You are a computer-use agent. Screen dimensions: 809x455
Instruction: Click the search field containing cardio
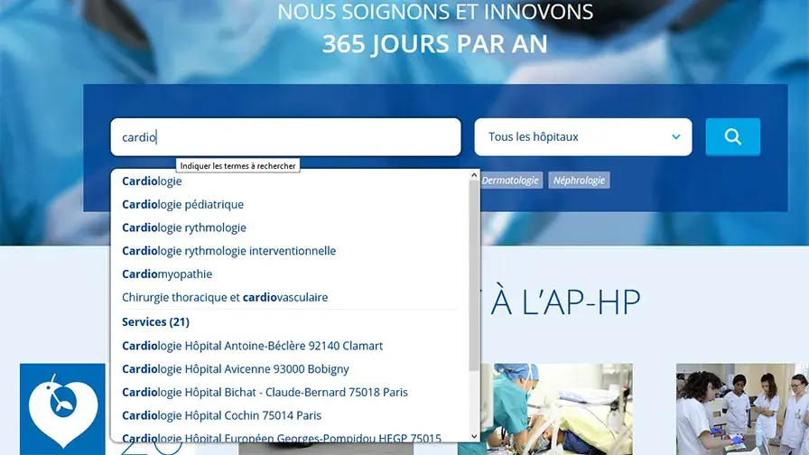[x=285, y=136]
